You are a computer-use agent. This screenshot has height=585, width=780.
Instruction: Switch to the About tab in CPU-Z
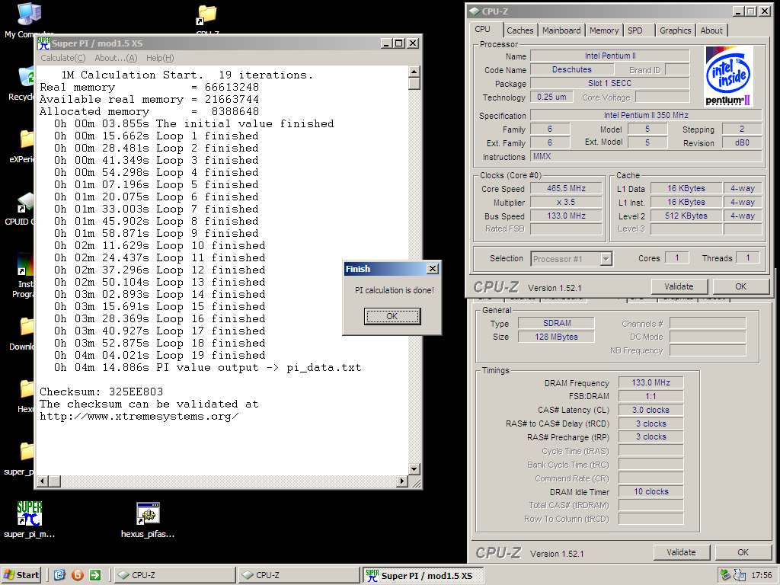tap(711, 30)
